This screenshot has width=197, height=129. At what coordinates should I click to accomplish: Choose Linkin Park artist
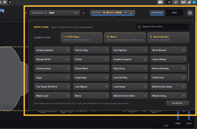tap(168, 78)
